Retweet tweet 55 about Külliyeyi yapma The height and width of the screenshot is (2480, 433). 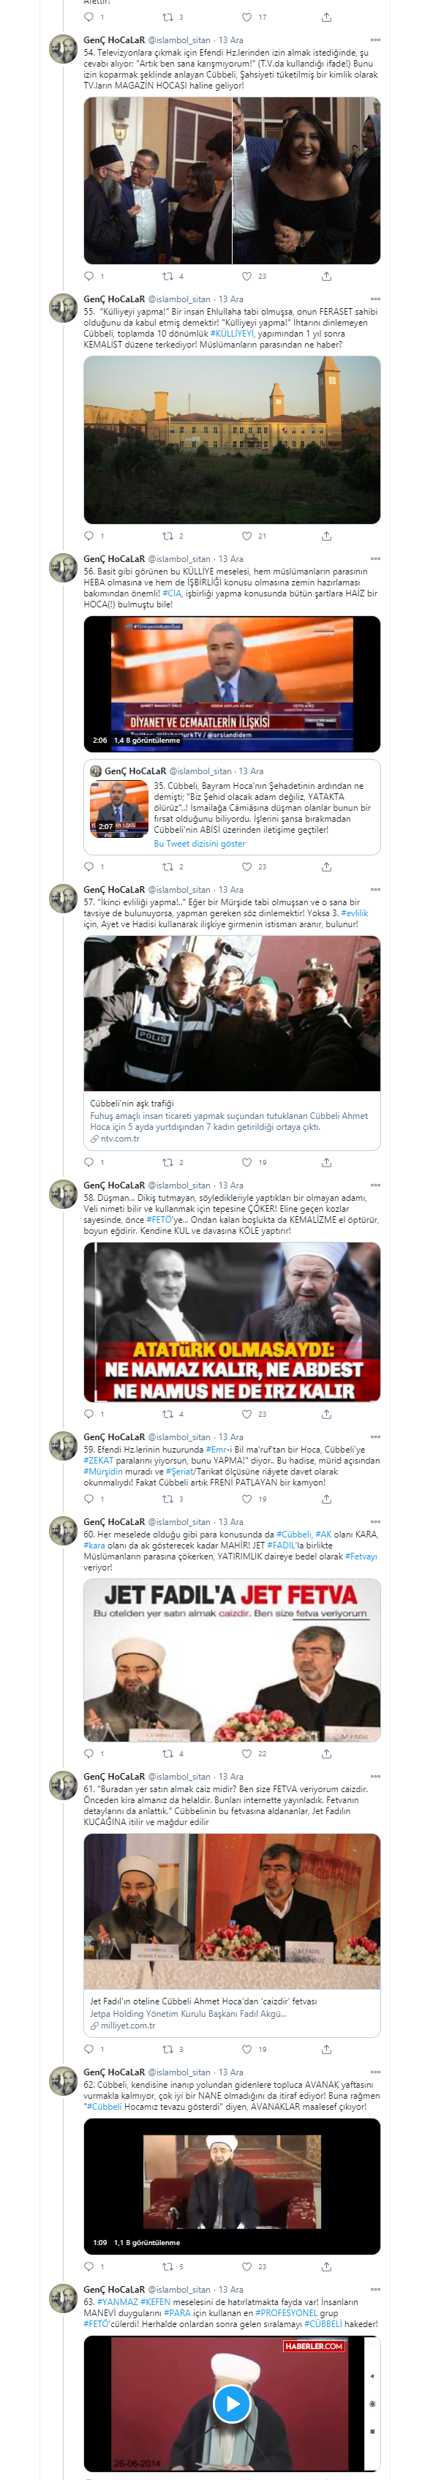click(167, 536)
